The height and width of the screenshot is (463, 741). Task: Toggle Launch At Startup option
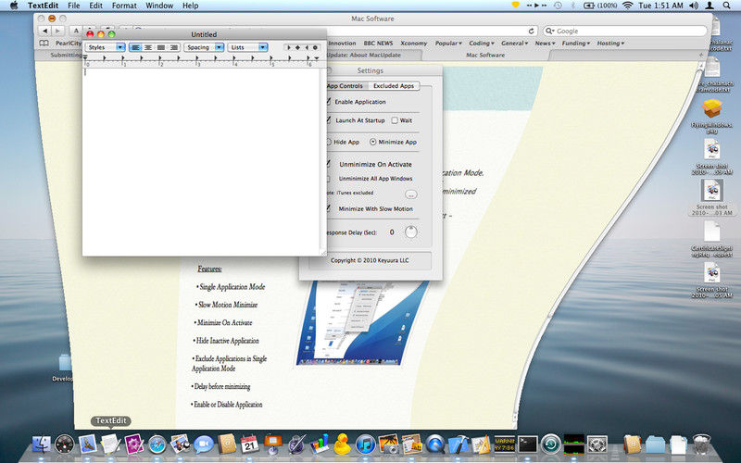pos(356,120)
